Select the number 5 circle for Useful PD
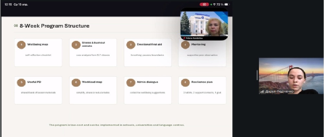Viewport: 324px width, 137px height. [x=21, y=83]
